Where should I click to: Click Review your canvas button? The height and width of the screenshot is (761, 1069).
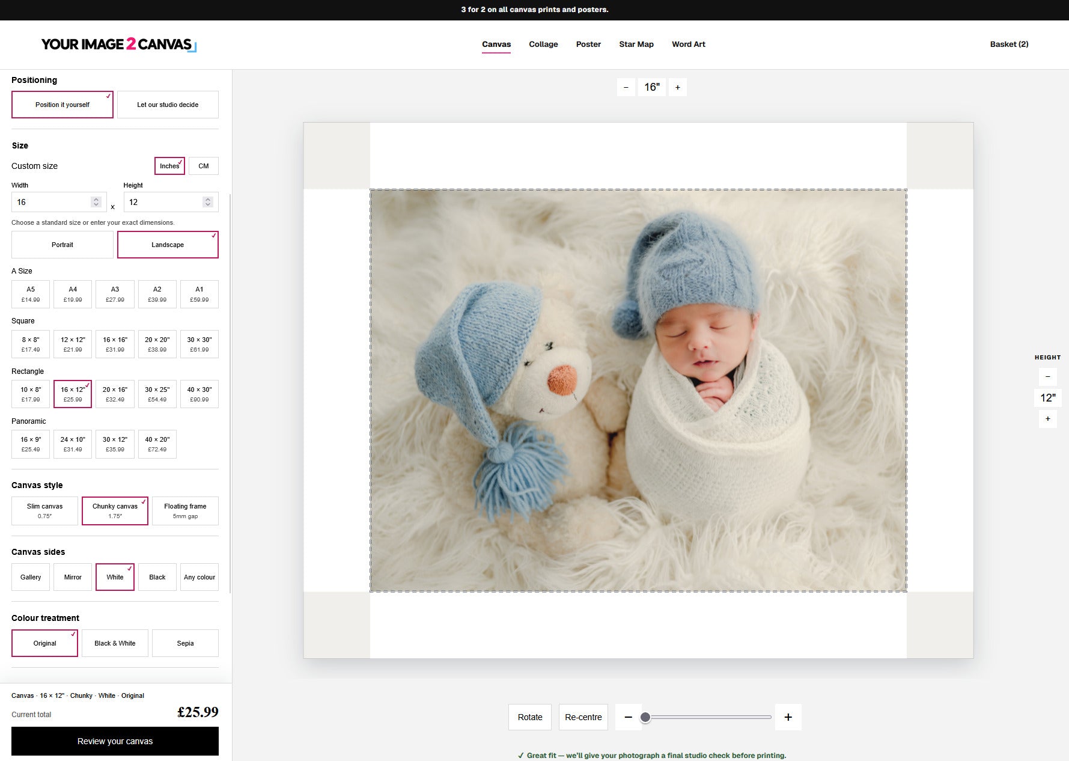pos(115,741)
